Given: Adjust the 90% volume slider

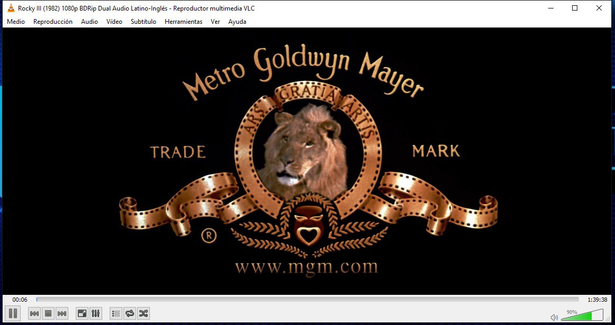Looking at the screenshot, I should click(x=582, y=315).
